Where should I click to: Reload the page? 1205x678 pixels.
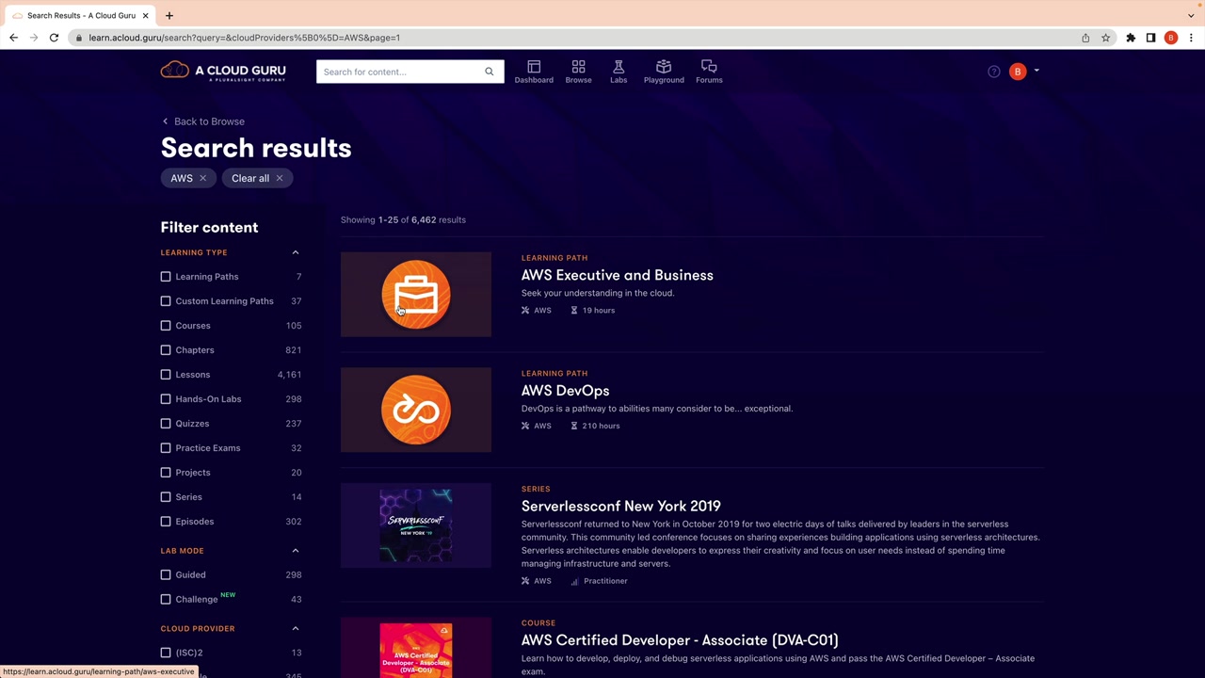point(54,38)
